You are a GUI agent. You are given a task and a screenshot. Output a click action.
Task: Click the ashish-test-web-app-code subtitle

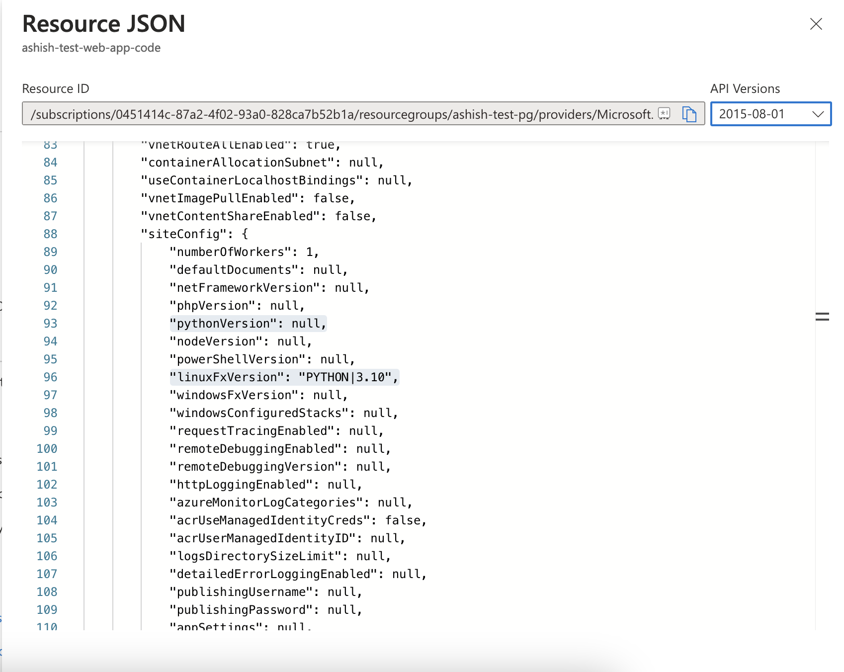click(91, 48)
